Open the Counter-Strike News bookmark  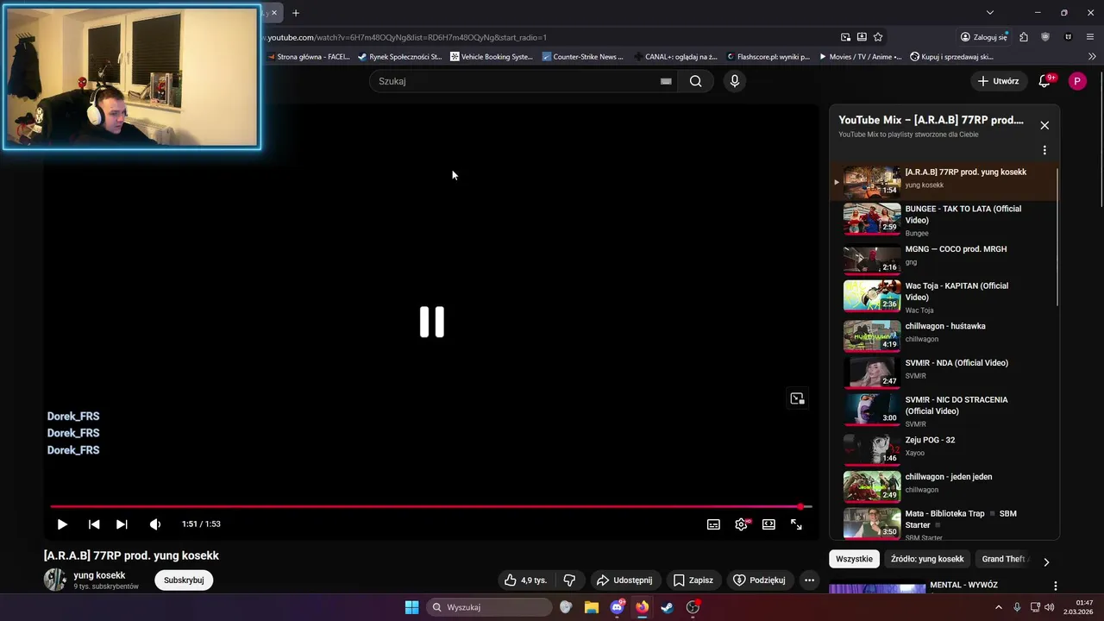coord(582,57)
